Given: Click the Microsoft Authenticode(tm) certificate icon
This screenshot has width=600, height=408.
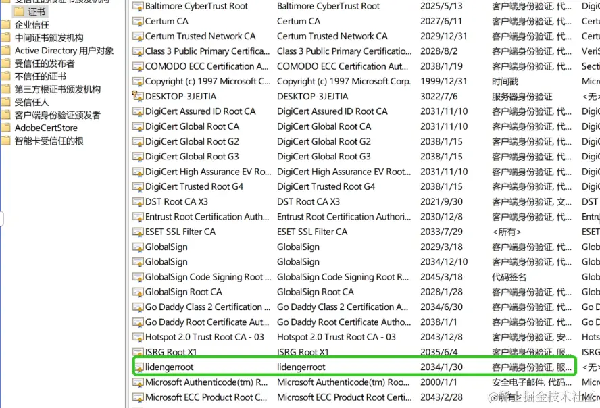Looking at the screenshot, I should pos(138,382).
